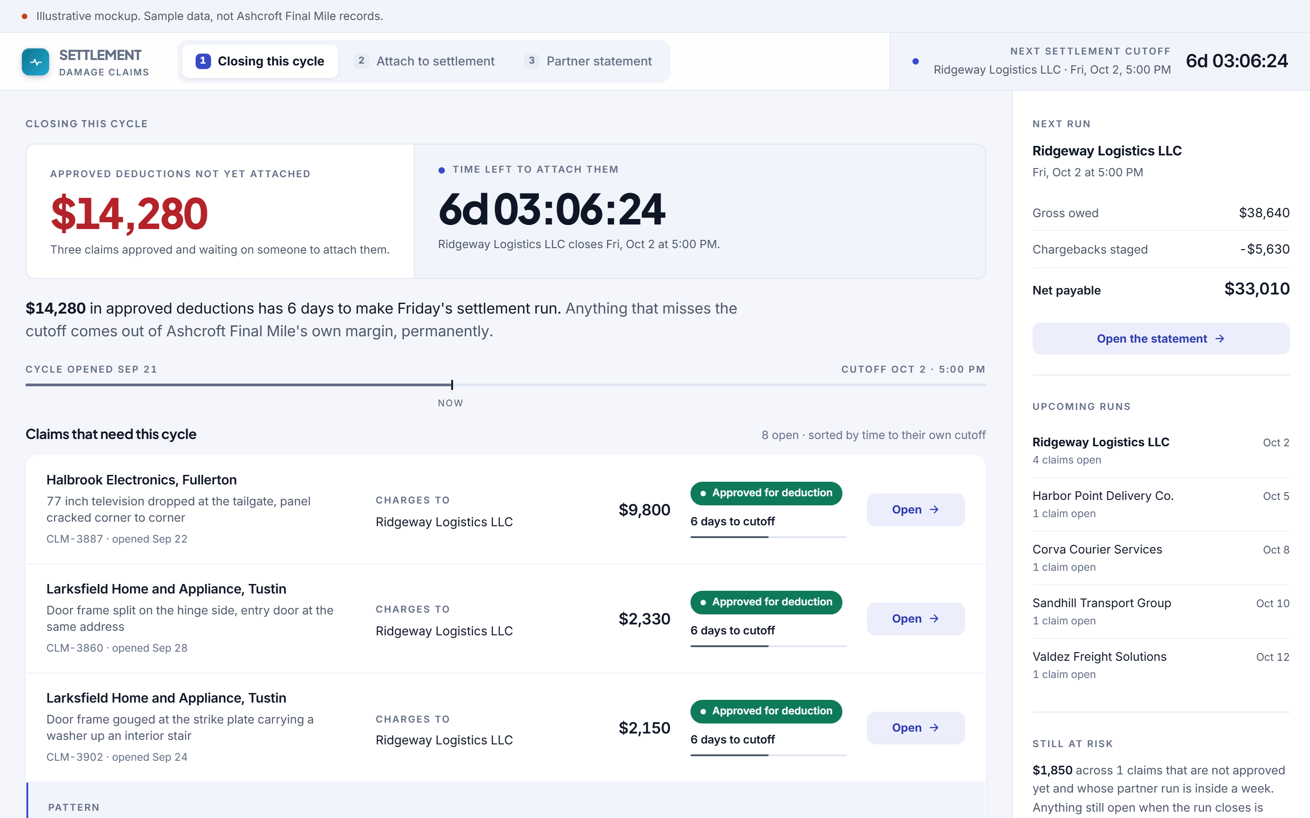The image size is (1310, 818).
Task: Click 'Cycle opened Sep 21' label
Action: click(x=91, y=369)
